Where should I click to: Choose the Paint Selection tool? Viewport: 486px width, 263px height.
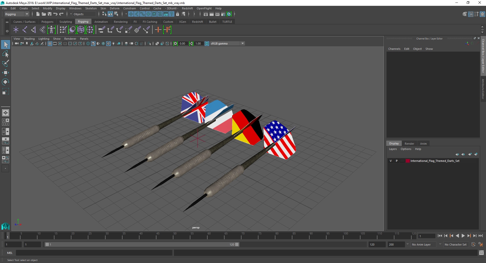tap(6, 63)
